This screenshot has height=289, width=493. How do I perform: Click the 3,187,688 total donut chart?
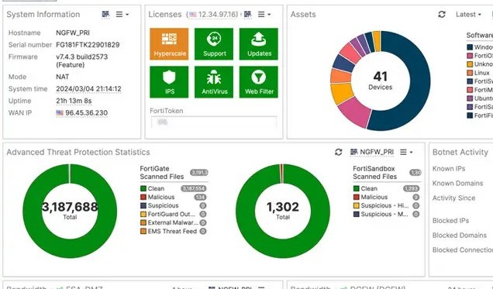tap(70, 211)
